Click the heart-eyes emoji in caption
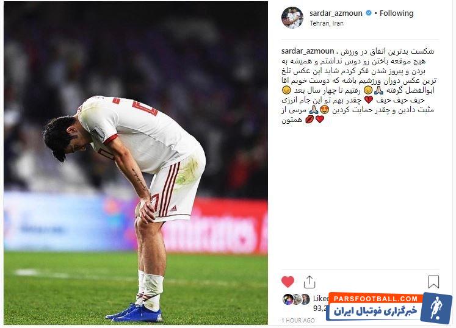 point(324,110)
